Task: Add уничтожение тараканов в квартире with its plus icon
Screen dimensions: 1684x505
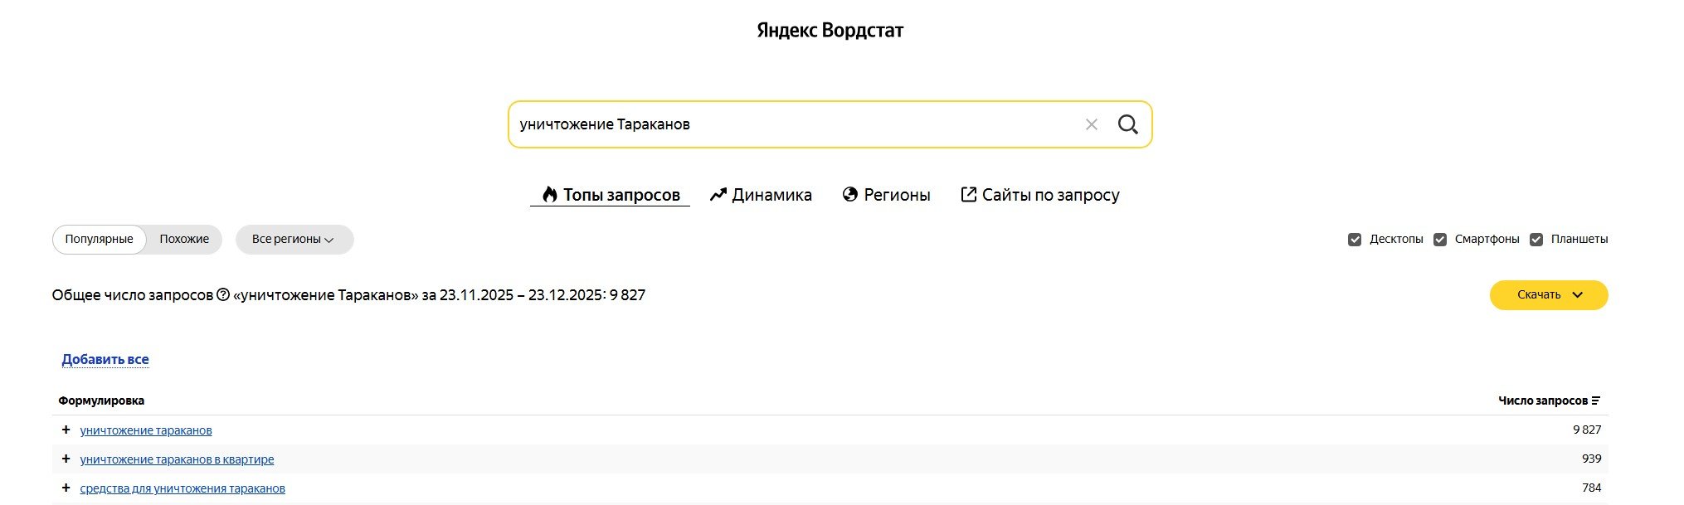Action: [x=66, y=459]
